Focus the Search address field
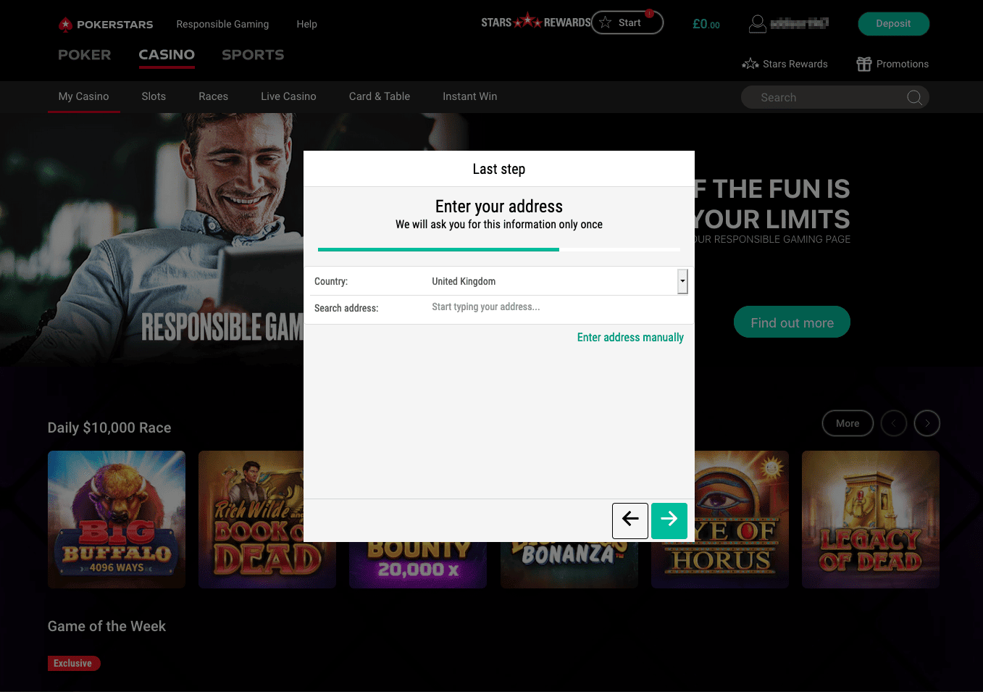983x692 pixels. (x=558, y=307)
